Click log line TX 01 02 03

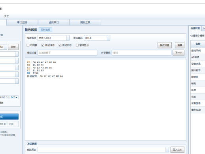35,71
